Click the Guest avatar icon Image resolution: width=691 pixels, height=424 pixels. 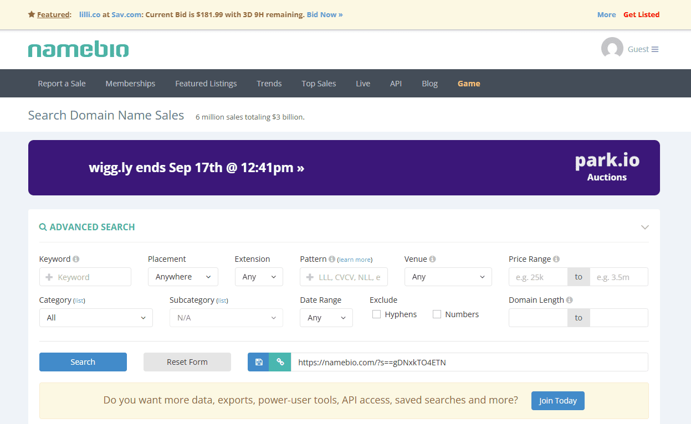(x=612, y=49)
